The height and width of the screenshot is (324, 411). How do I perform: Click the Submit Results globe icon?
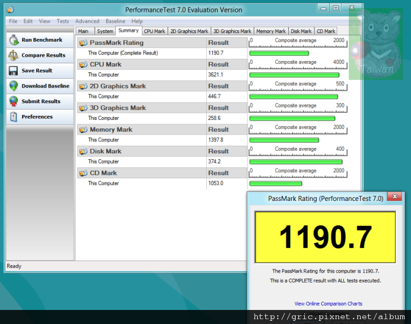[x=14, y=102]
